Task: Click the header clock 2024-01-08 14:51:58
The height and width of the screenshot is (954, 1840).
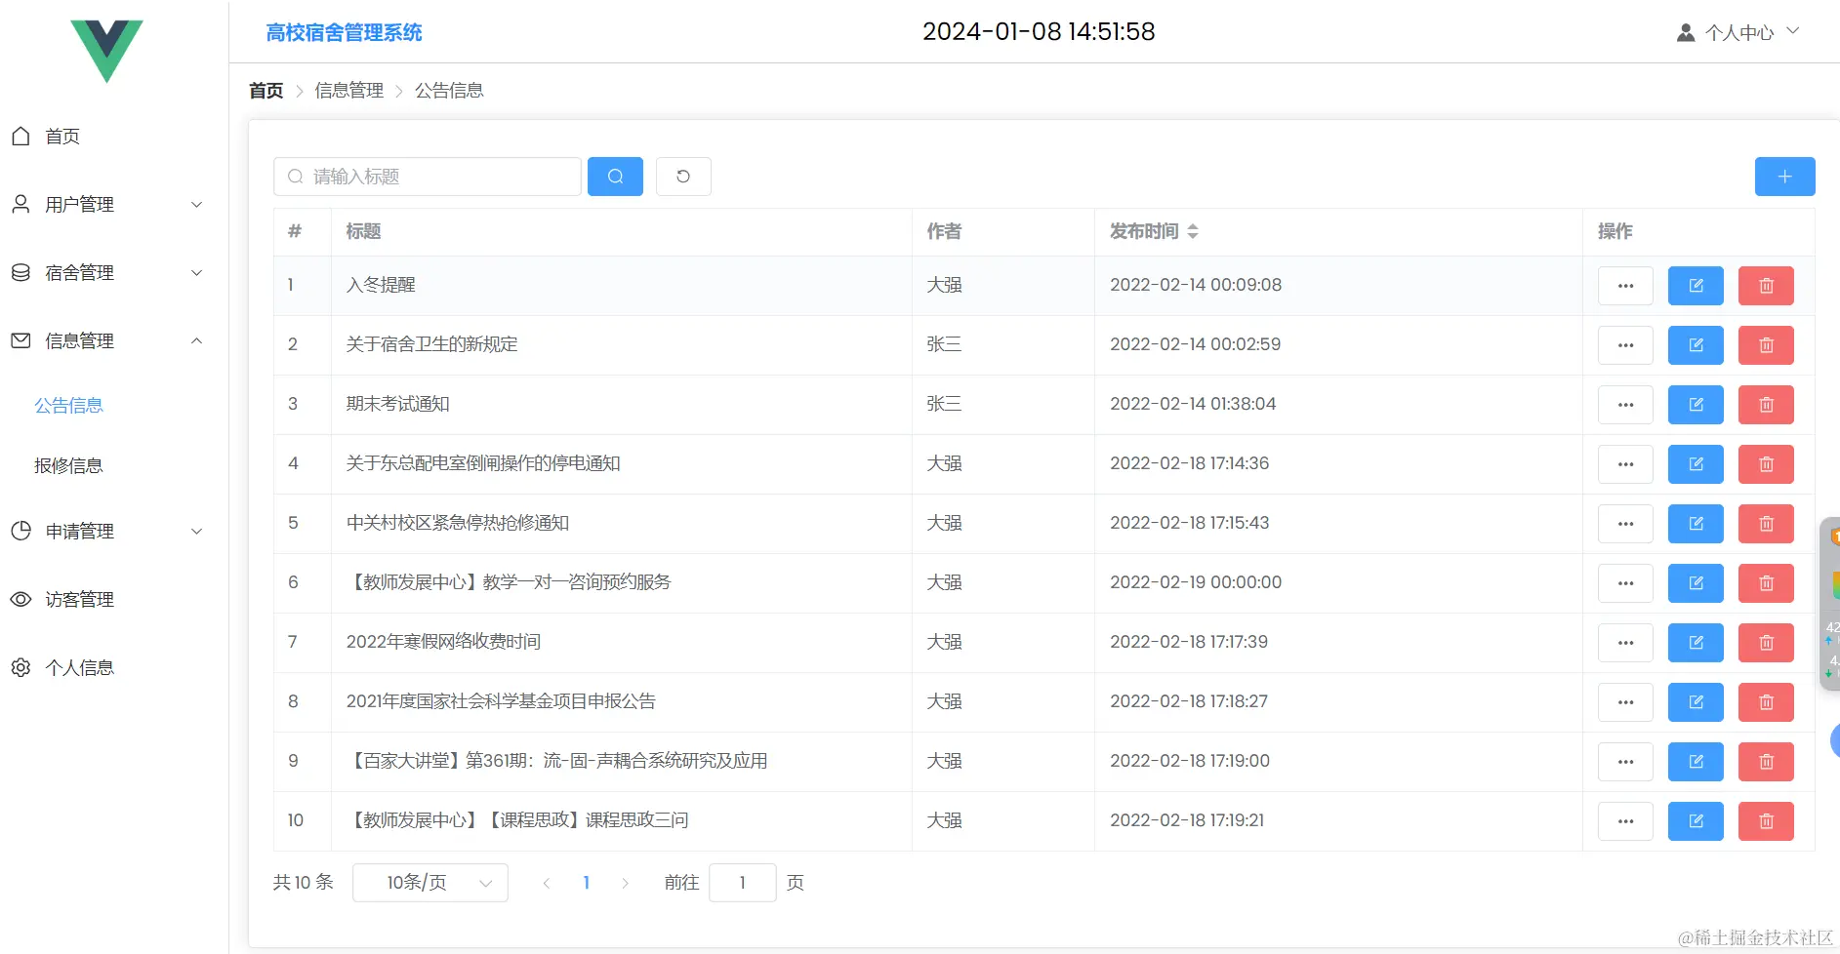Action: (x=1039, y=31)
